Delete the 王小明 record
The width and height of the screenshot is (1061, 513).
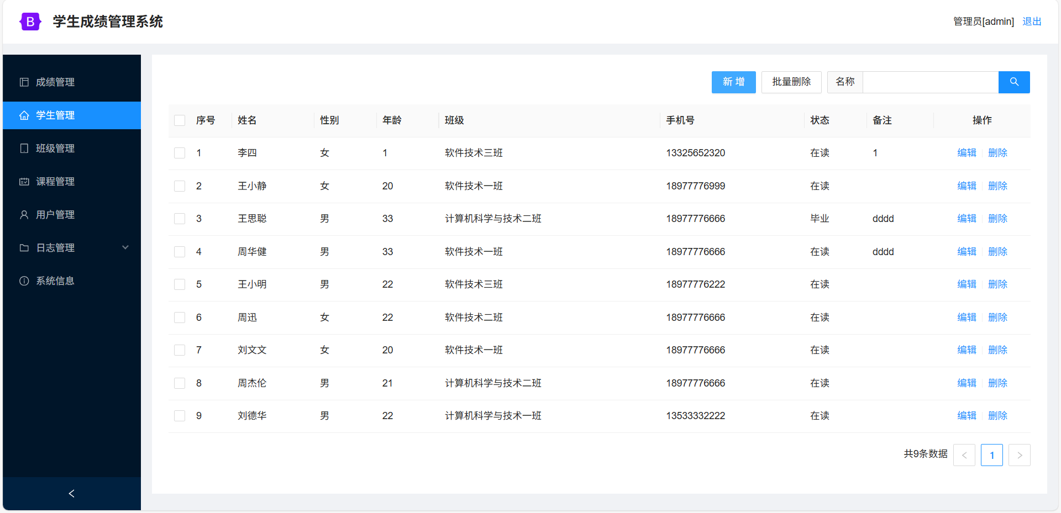[997, 284]
